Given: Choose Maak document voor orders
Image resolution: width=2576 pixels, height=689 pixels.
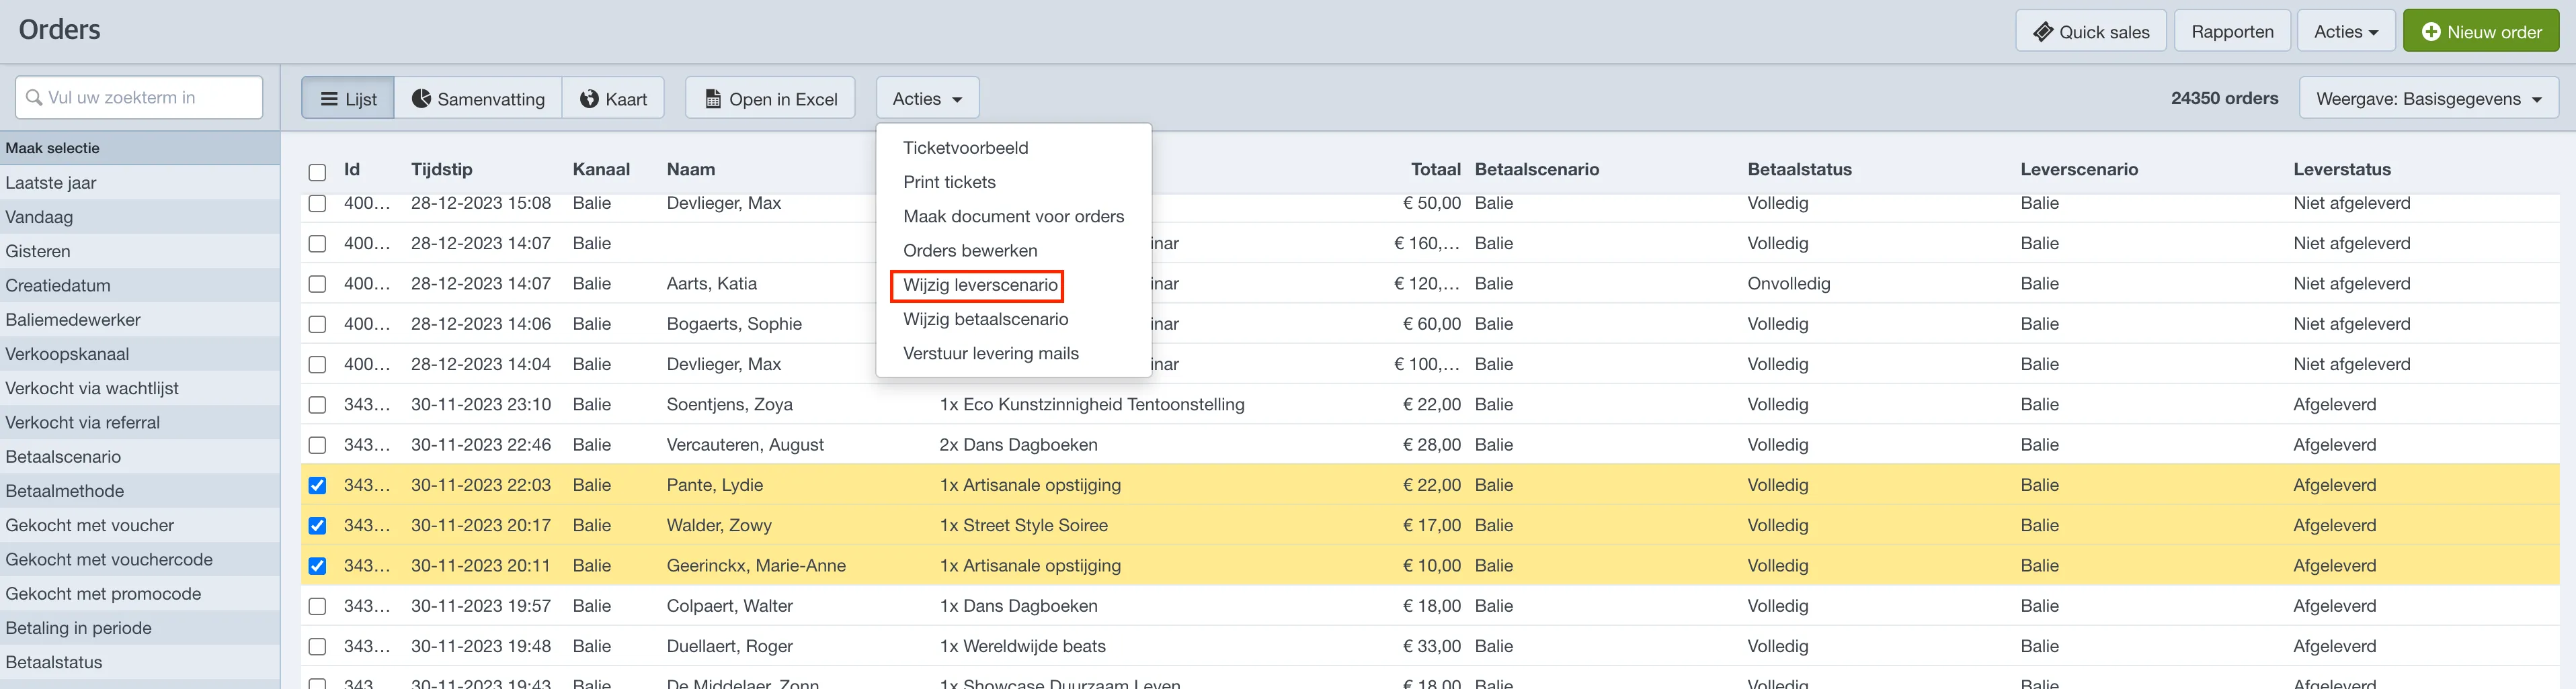Looking at the screenshot, I should tap(1013, 217).
